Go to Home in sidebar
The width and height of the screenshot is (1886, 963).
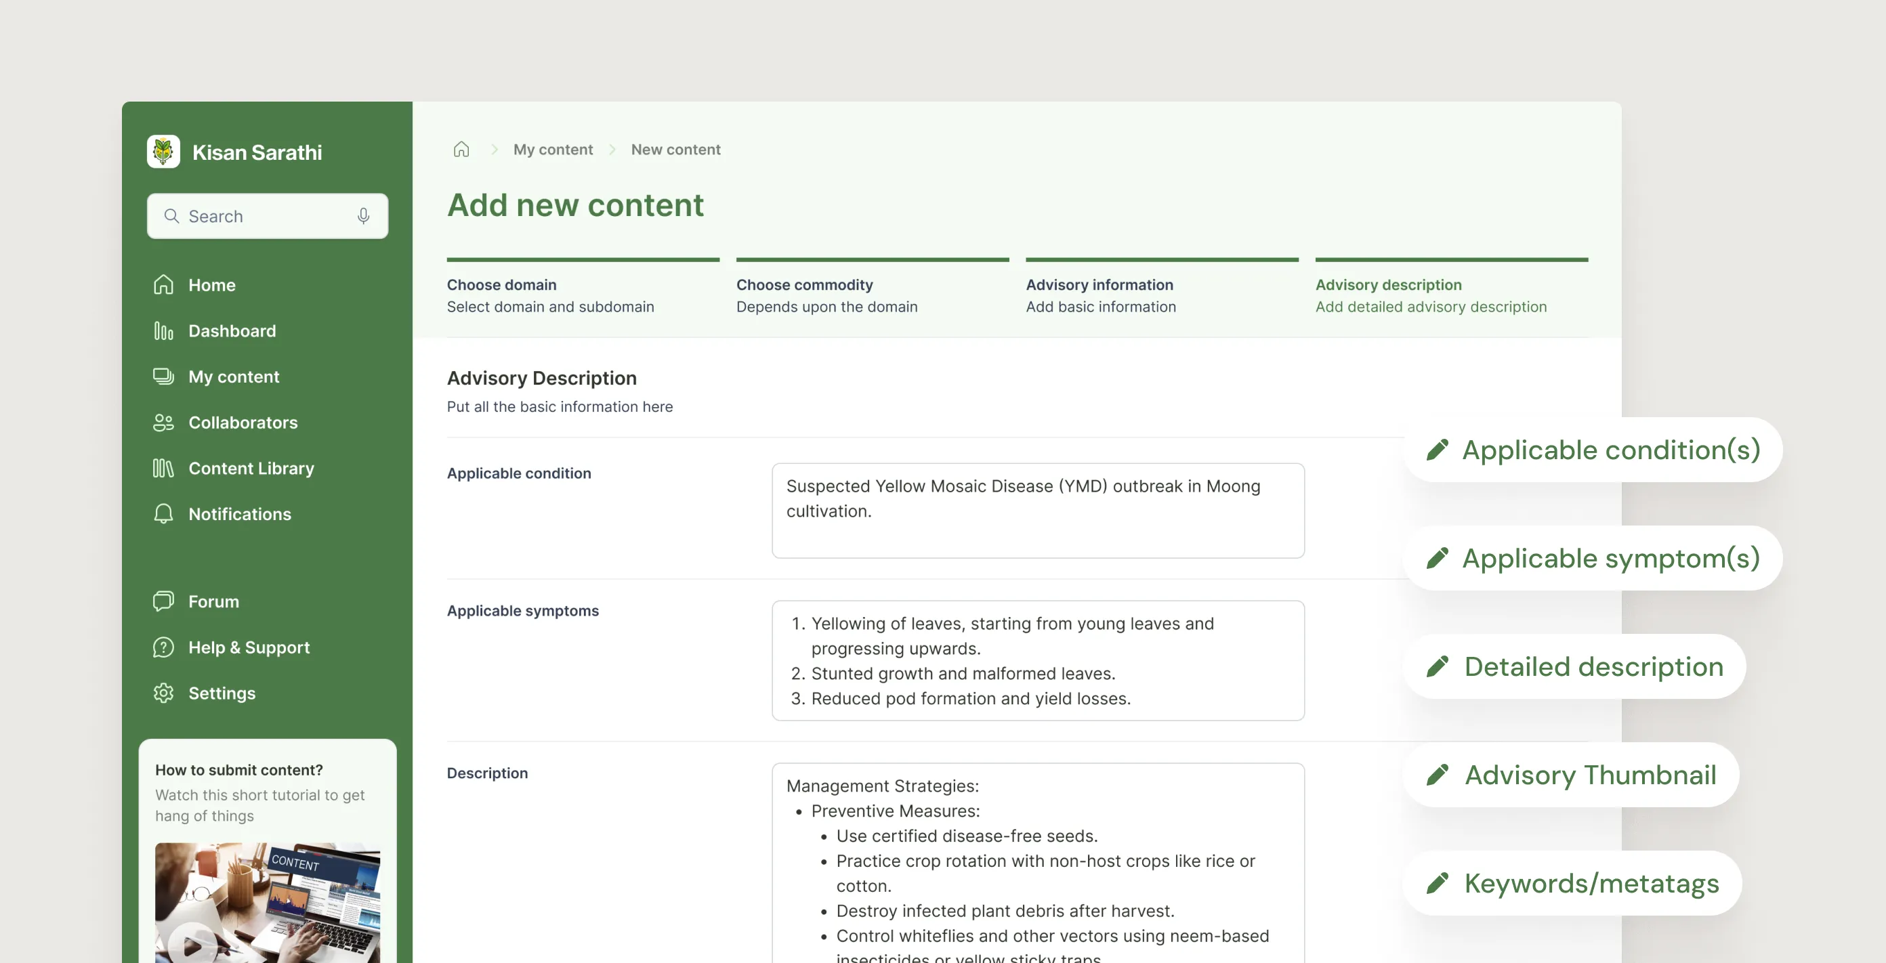[211, 284]
